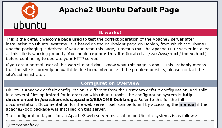Click the "site's administrator." text
The image size is (222, 128).
[x=25, y=75]
